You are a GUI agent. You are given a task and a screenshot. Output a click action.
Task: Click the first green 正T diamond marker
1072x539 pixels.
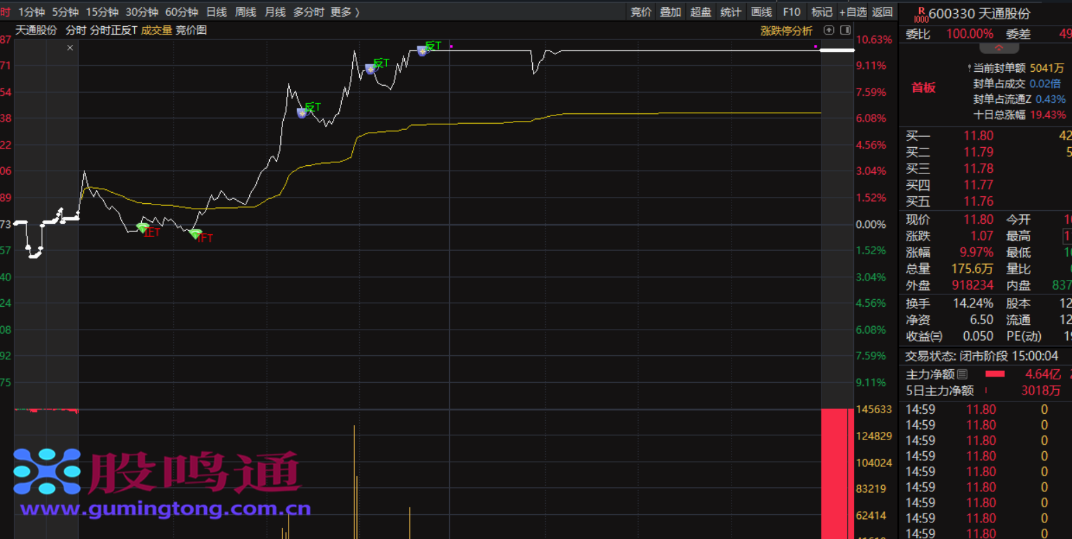(143, 227)
